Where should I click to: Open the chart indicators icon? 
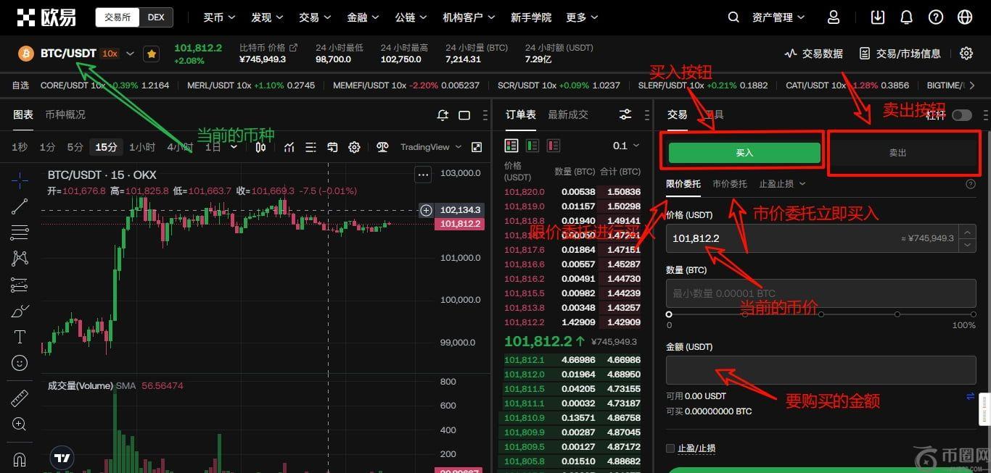[x=289, y=147]
